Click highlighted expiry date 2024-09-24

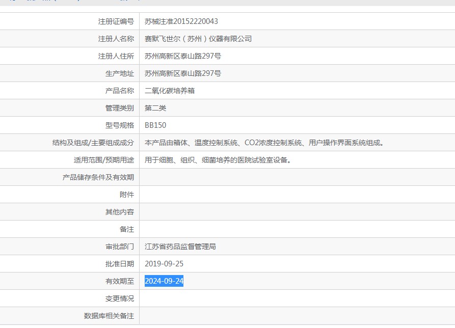164,281
